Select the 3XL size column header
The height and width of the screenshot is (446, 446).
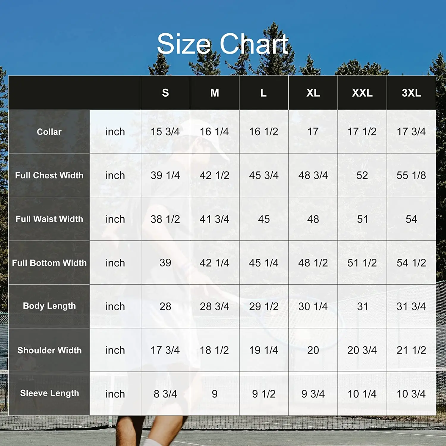(412, 93)
